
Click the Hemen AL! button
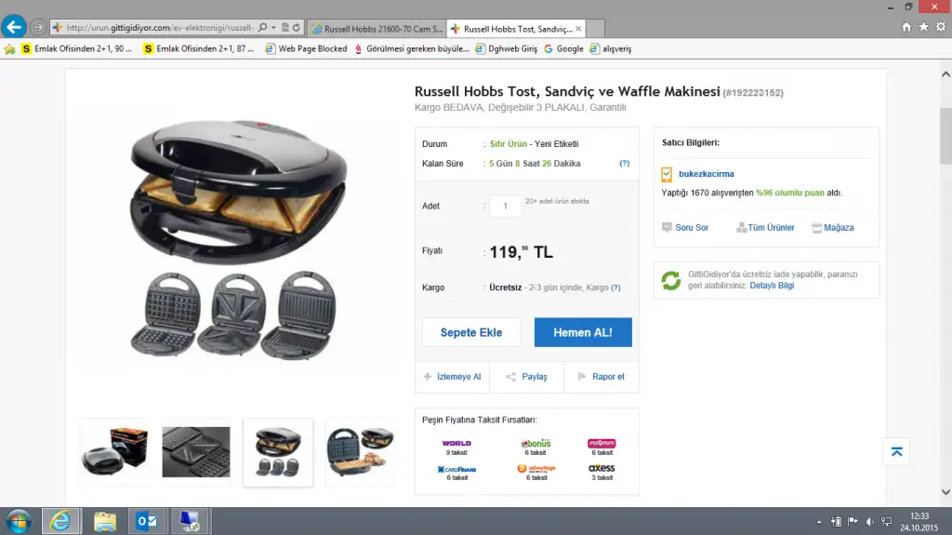583,332
